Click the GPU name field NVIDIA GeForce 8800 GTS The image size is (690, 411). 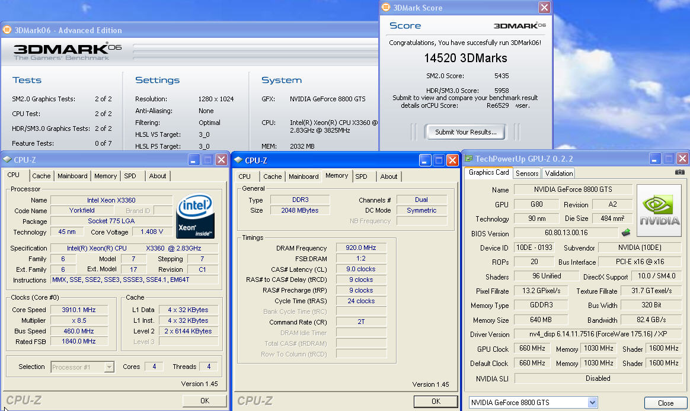573,190
